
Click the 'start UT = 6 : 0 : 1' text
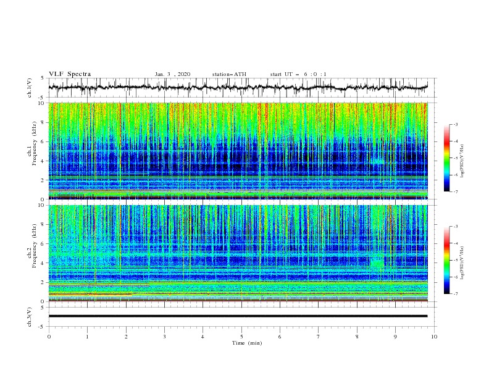(x=298, y=74)
